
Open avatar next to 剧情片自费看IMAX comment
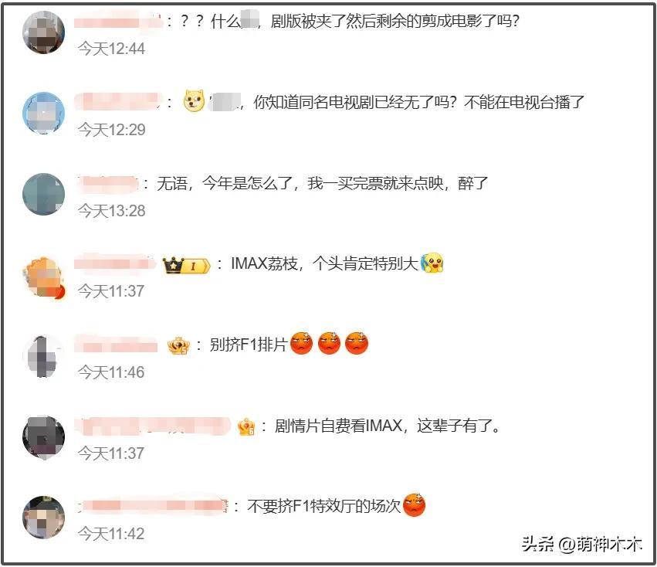(43, 437)
